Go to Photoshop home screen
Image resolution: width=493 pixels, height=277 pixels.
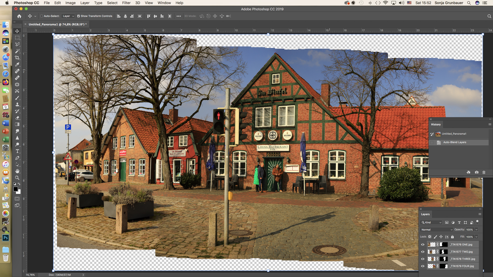click(x=19, y=16)
